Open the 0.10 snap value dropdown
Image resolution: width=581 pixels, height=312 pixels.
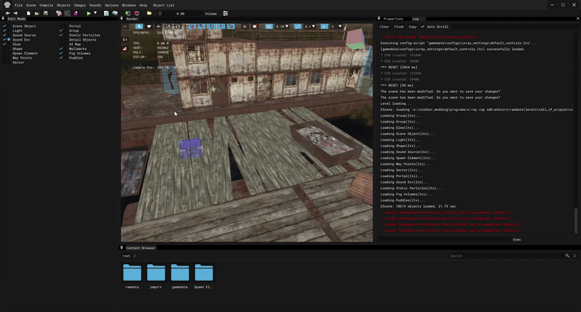(280, 26)
